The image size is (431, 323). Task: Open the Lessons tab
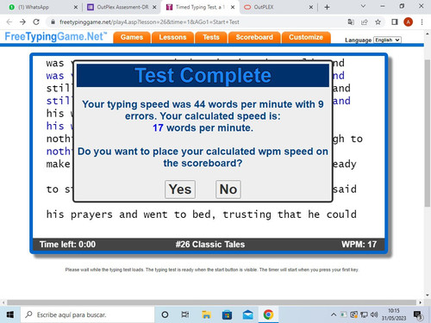click(172, 37)
